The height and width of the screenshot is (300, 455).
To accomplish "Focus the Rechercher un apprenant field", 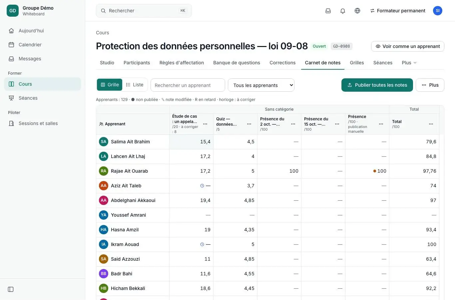I will [x=188, y=85].
